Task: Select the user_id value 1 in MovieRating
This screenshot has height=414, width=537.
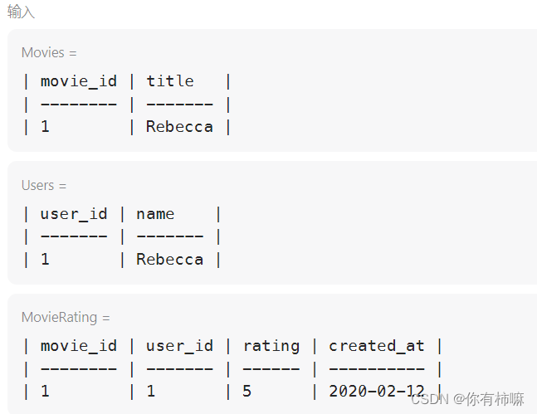Action: point(151,391)
